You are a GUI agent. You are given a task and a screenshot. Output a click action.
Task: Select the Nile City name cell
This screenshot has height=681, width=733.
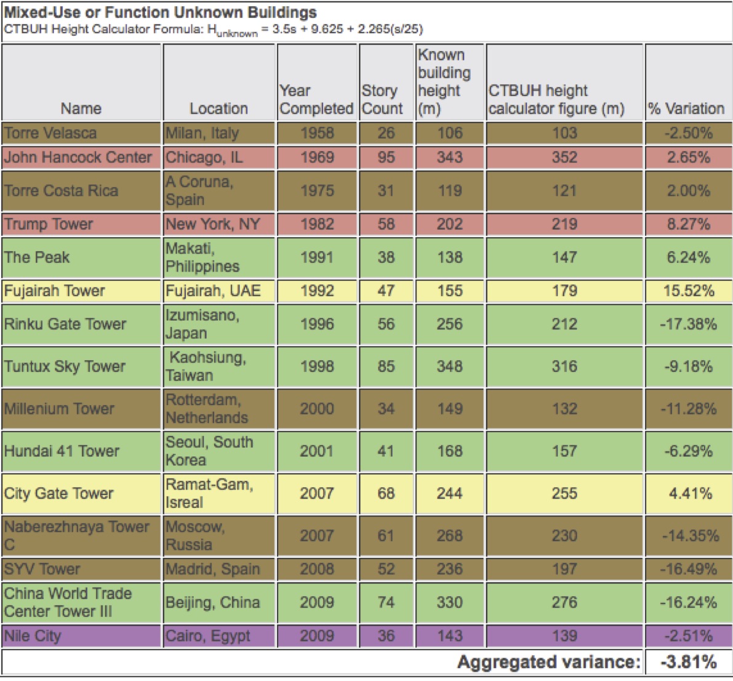coord(33,635)
